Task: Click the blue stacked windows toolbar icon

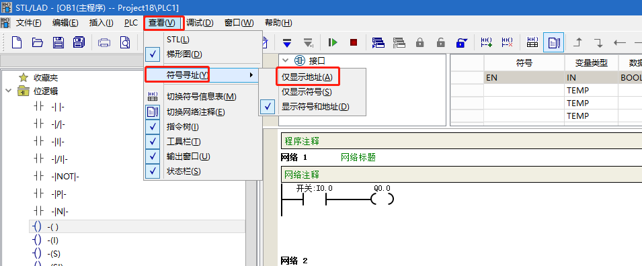Action: 378,42
